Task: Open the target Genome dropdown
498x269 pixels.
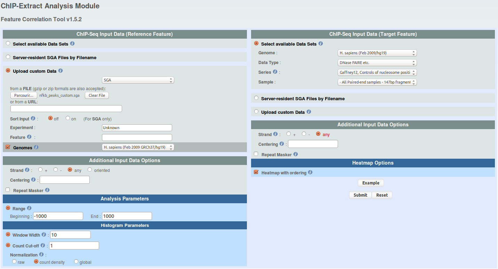Action: pos(377,53)
